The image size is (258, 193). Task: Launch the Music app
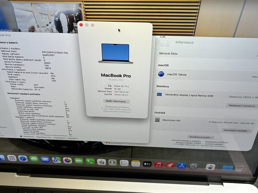tap(158, 165)
